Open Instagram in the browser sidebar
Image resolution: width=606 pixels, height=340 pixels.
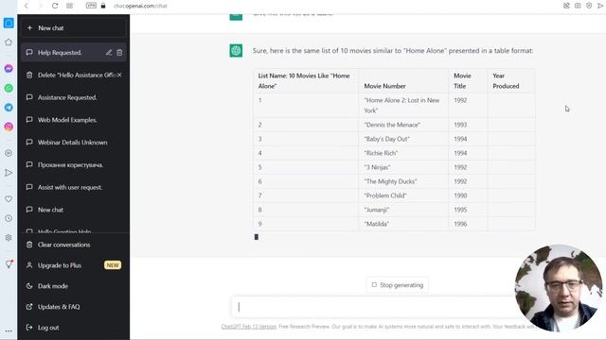[x=9, y=127]
